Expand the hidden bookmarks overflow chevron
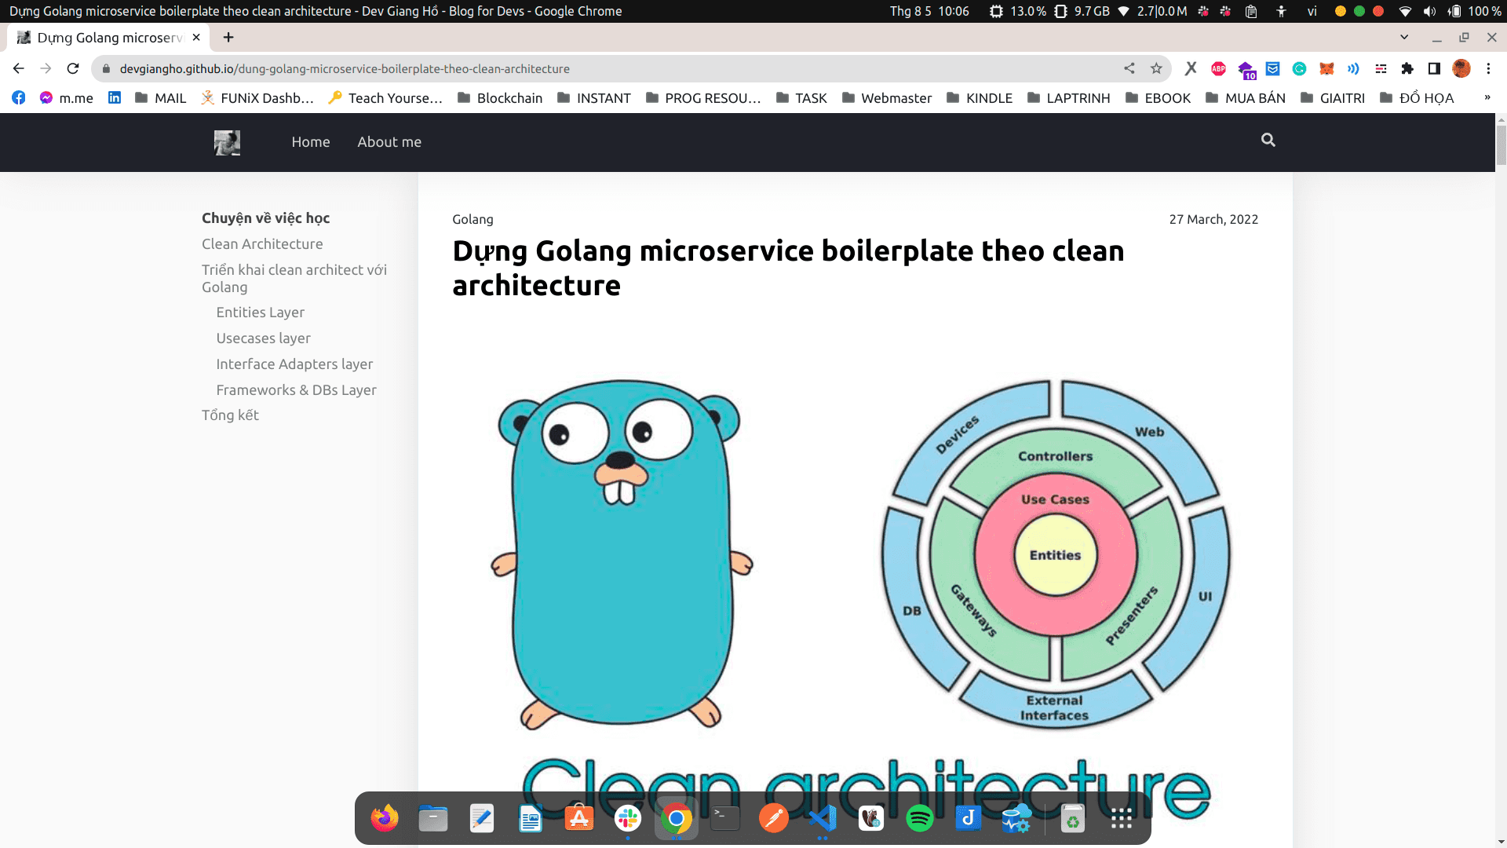1507x848 pixels. tap(1487, 98)
